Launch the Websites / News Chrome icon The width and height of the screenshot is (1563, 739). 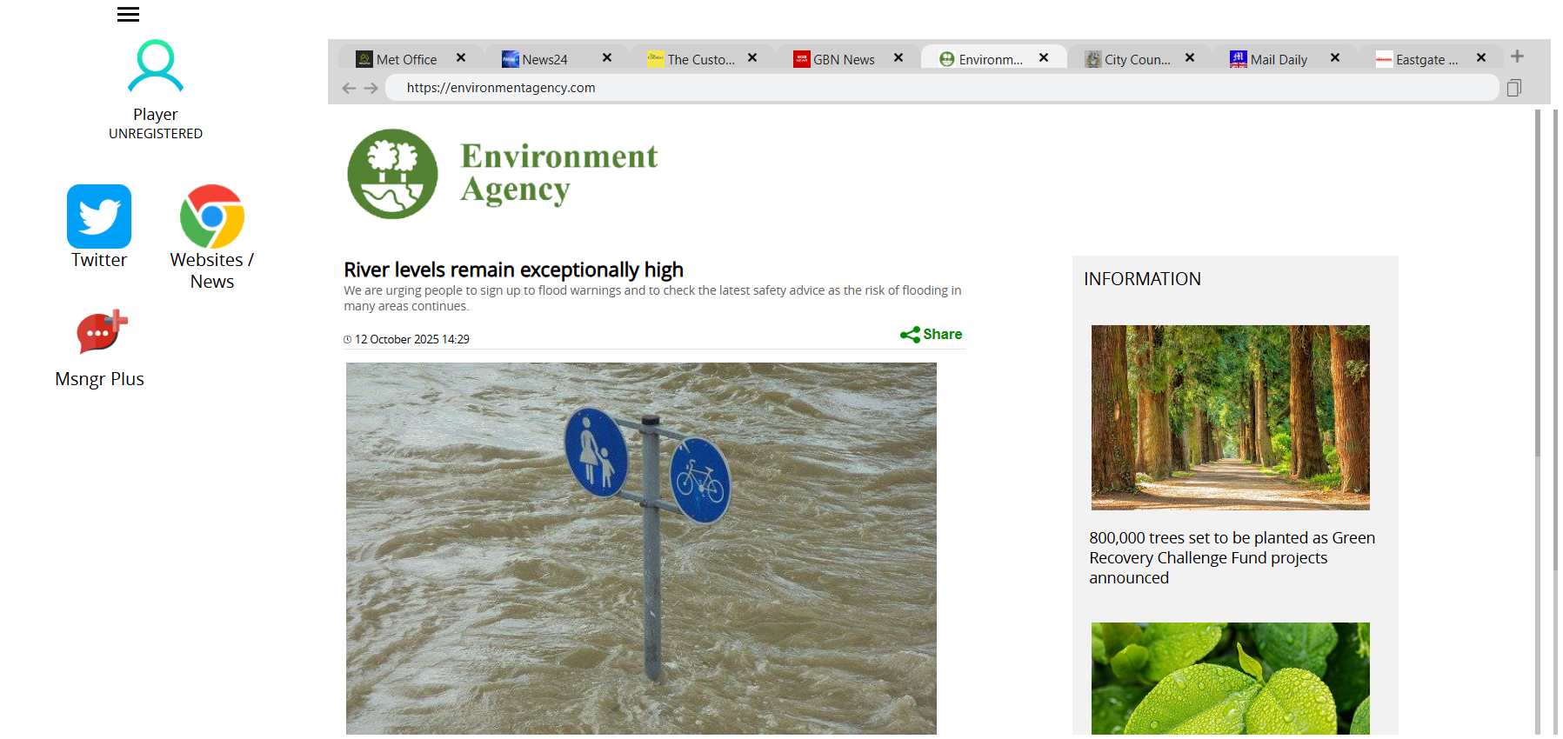coord(212,216)
